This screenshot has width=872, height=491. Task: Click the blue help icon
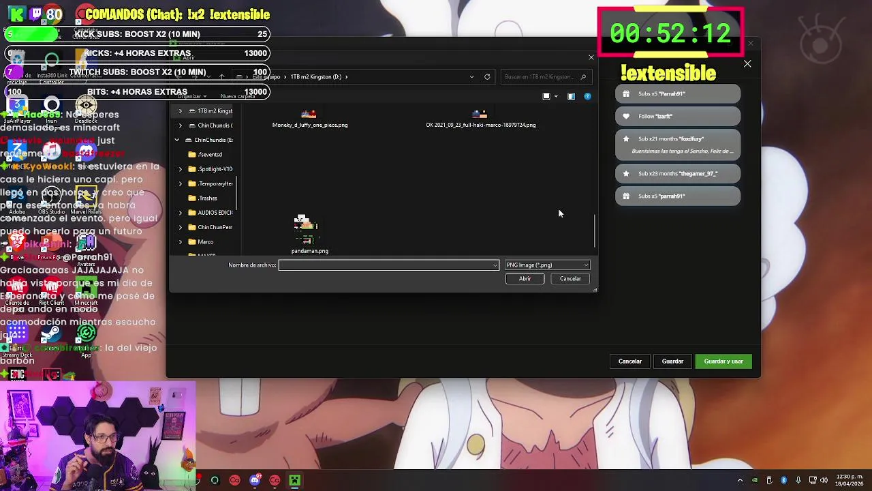pos(587,96)
